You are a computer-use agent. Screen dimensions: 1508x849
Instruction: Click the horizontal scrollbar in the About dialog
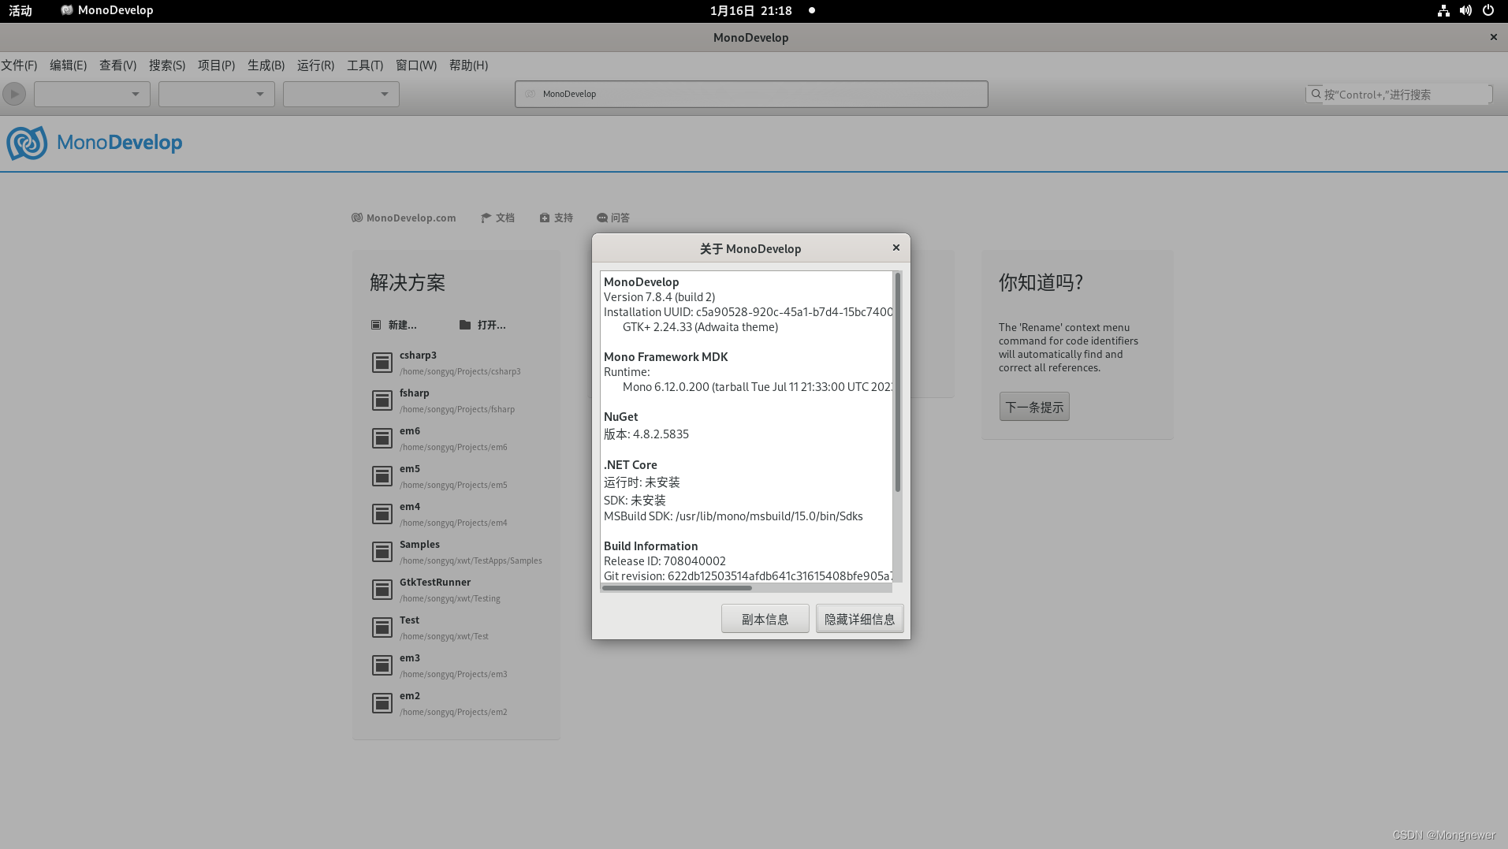[x=676, y=588]
